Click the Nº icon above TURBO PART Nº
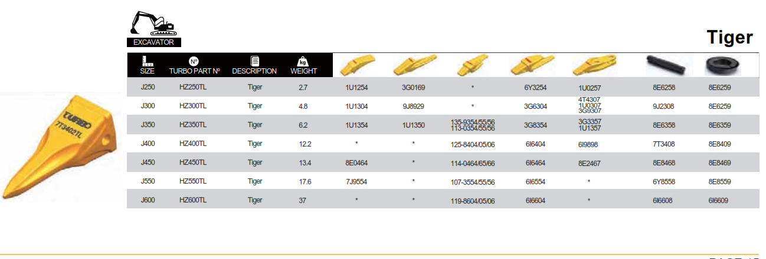The width and height of the screenshot is (766, 259). [194, 61]
